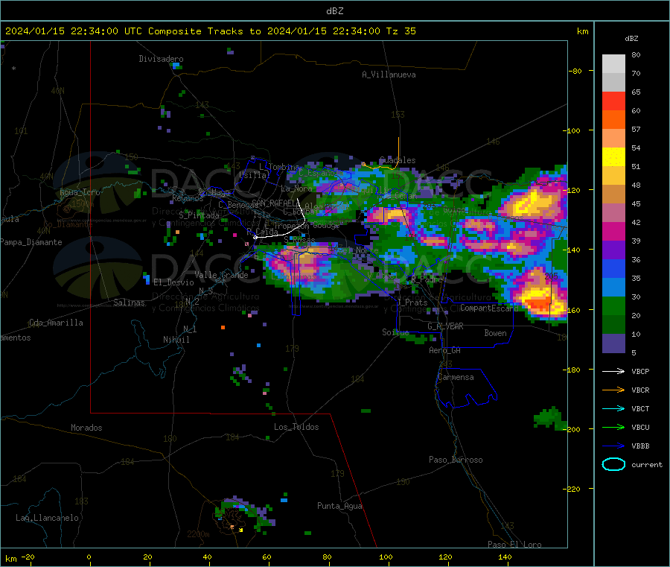670x567 pixels.
Task: Click the Valle_Grande map label
Action: coord(221,275)
